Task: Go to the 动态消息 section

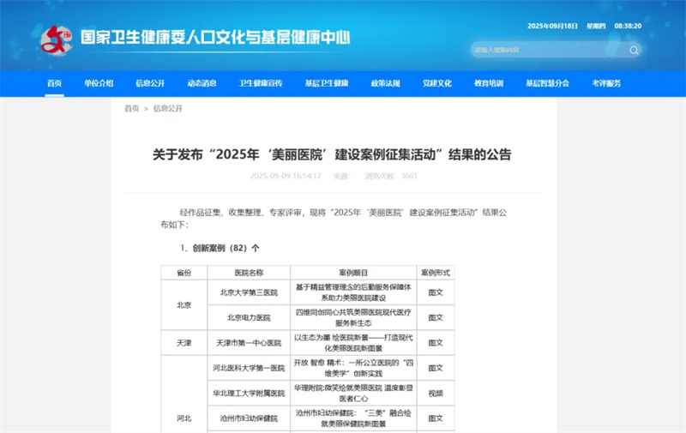Action: coord(202,83)
